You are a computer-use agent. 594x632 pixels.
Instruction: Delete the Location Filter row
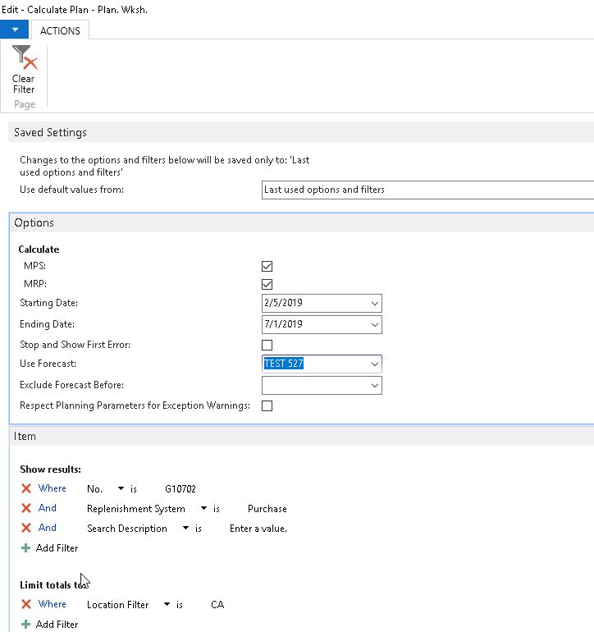26,605
